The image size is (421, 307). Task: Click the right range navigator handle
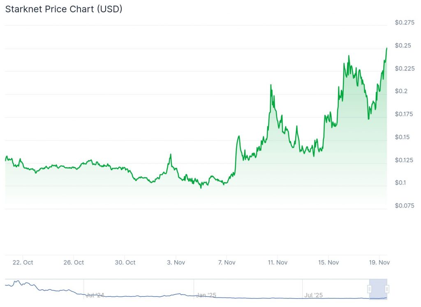[387, 289]
